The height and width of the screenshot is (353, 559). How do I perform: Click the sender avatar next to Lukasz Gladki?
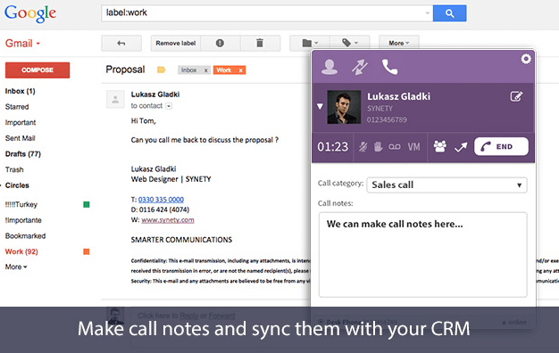coord(115,99)
